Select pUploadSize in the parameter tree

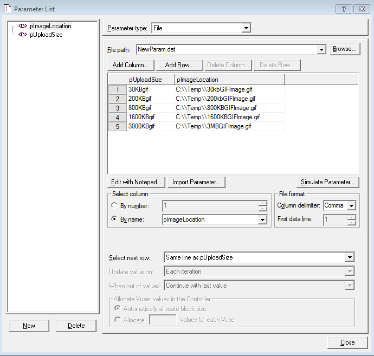tap(46, 35)
